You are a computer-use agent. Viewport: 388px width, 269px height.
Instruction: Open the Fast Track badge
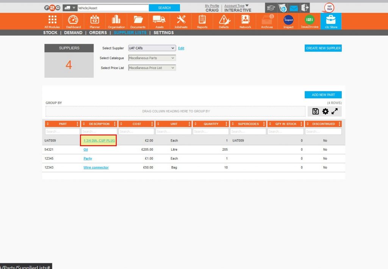tap(329, 7)
